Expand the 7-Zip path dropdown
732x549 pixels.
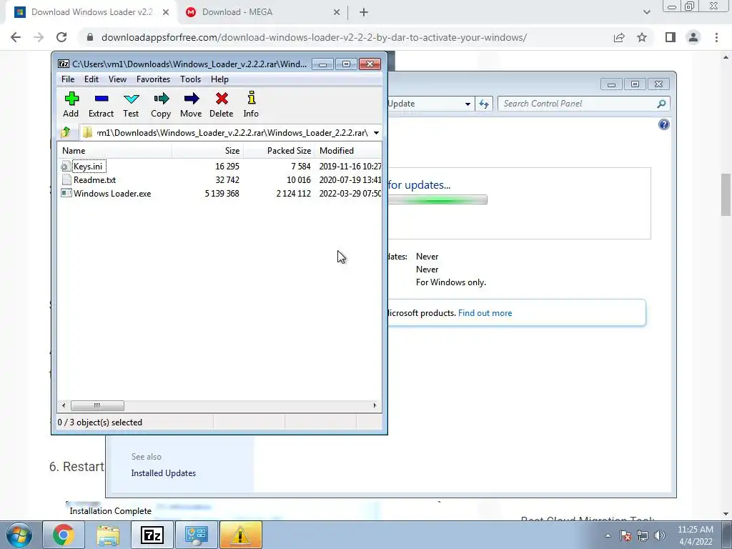376,132
